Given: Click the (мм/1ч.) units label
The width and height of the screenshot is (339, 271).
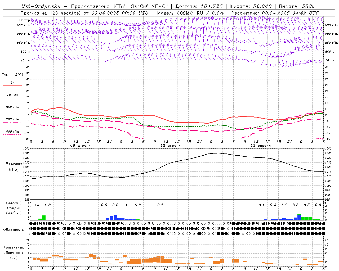Looking at the screenshot, I should 14,213.
